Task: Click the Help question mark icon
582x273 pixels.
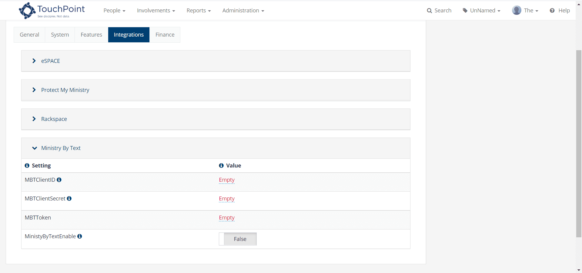Action: point(552,11)
